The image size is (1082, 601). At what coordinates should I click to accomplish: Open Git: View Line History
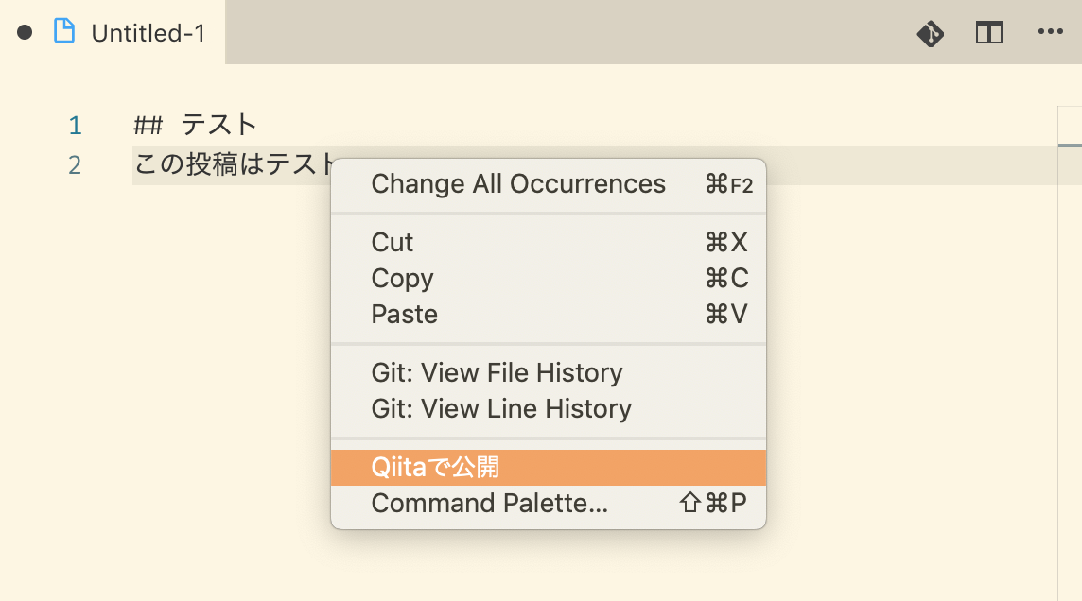click(x=501, y=409)
